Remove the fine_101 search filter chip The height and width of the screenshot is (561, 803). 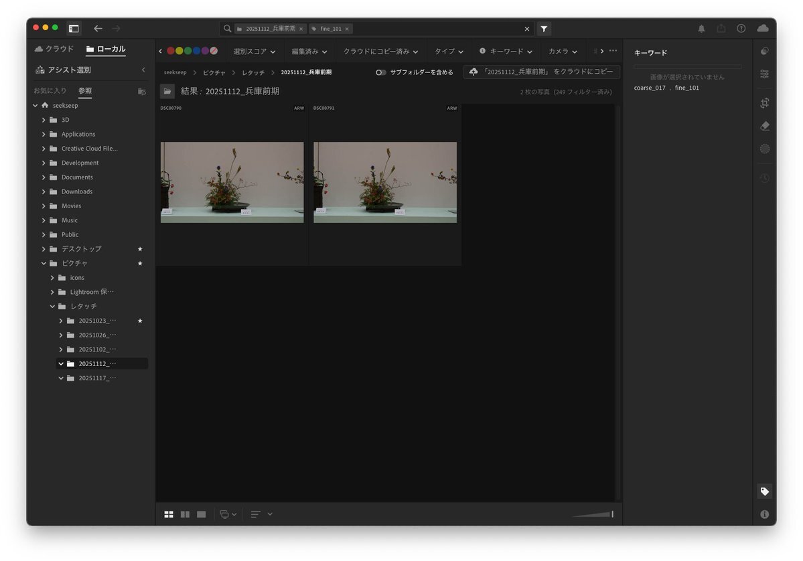pos(347,29)
